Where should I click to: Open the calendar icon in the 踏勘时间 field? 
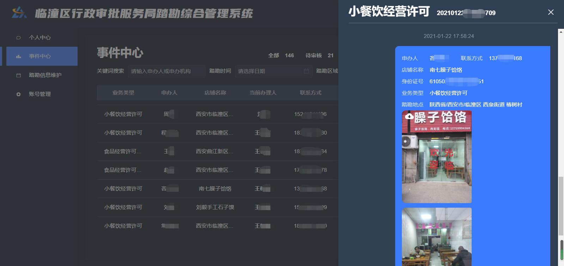pos(306,71)
